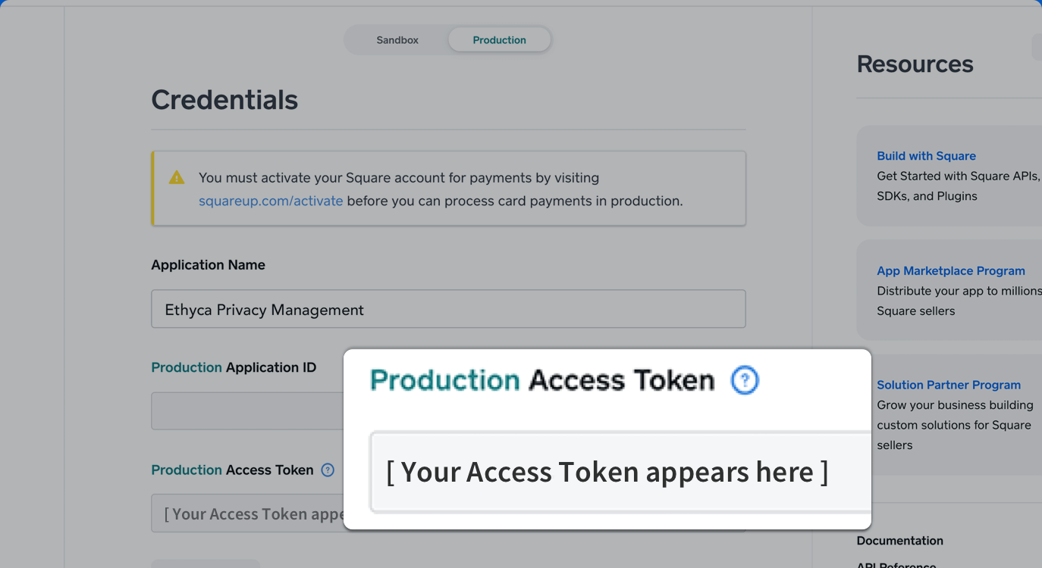Click the Production Application ID label
This screenshot has height=568, width=1042.
coord(234,367)
